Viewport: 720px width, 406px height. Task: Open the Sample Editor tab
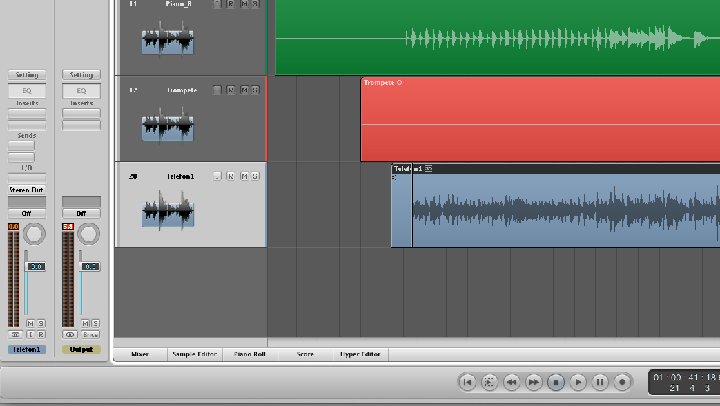click(x=195, y=354)
